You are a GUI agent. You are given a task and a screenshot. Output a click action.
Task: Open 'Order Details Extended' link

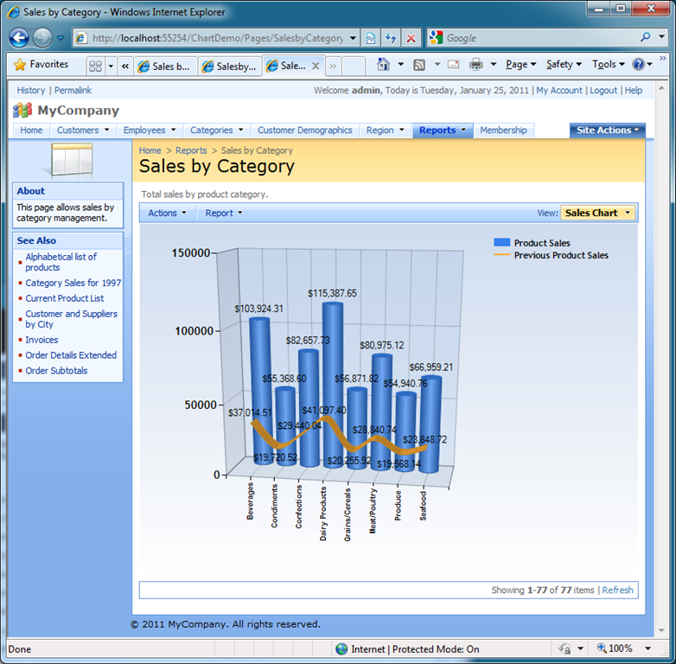tap(71, 355)
